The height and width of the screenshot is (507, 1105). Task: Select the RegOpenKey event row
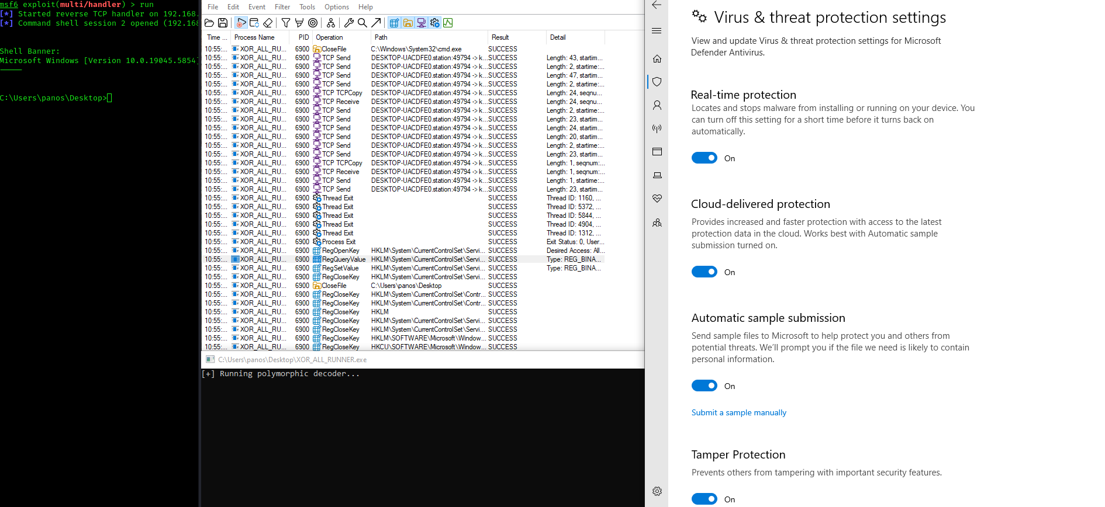click(404, 251)
